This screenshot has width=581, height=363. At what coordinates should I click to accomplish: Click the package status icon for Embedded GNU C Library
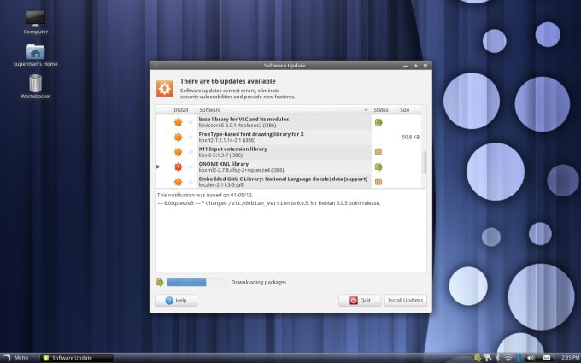[379, 181]
